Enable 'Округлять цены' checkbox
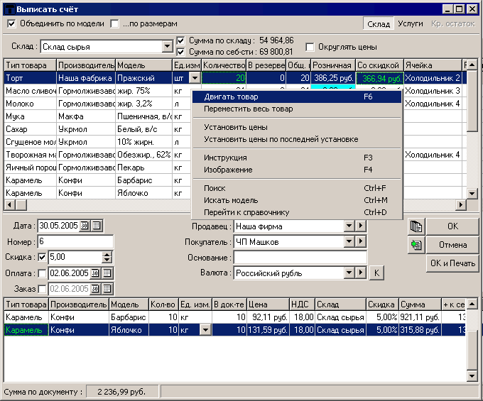Screen dimensions: 483x401 coord(310,47)
